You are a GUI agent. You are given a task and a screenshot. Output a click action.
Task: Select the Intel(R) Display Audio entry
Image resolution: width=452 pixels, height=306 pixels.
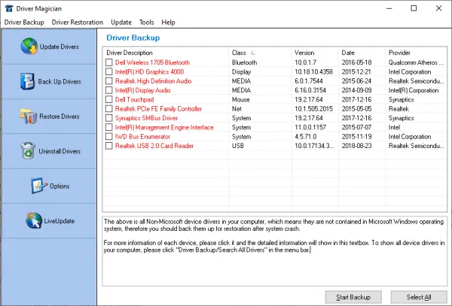tap(142, 90)
